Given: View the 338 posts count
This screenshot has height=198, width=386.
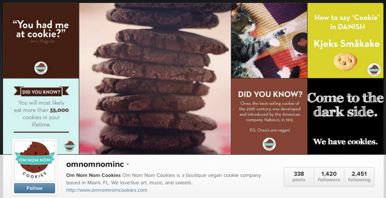Looking at the screenshot, I should coord(299,177).
